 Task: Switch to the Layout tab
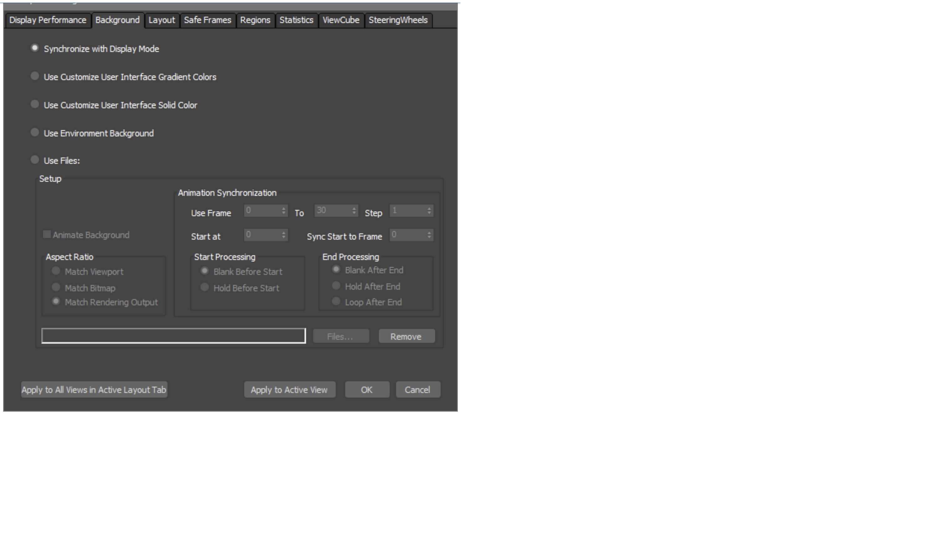(161, 20)
